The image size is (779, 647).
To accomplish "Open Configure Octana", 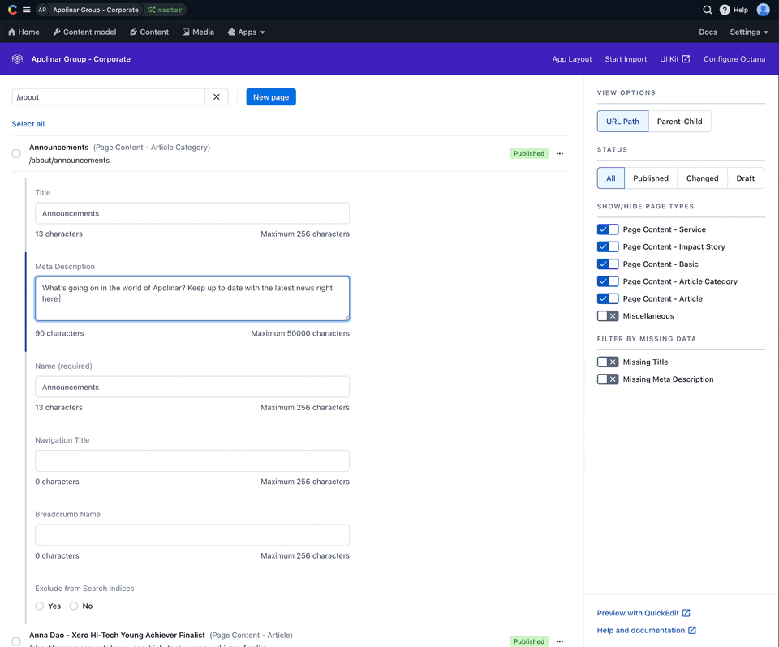I will (734, 59).
